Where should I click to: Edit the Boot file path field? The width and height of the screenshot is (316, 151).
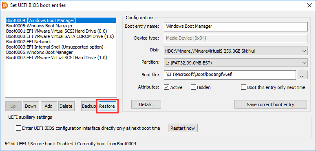click(x=230, y=75)
